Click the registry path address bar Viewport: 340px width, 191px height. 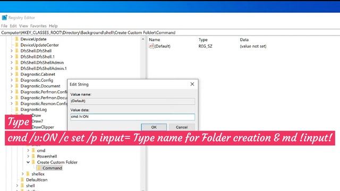point(170,33)
